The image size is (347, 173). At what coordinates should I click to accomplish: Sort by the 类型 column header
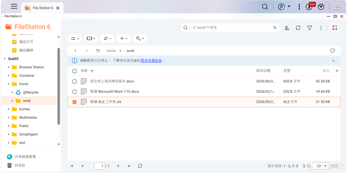[x=287, y=71]
